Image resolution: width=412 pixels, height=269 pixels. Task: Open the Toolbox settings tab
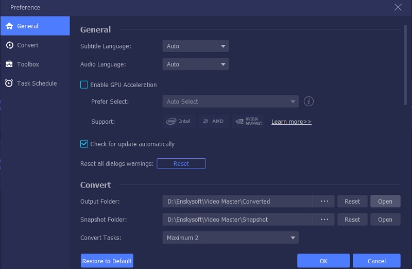[28, 64]
